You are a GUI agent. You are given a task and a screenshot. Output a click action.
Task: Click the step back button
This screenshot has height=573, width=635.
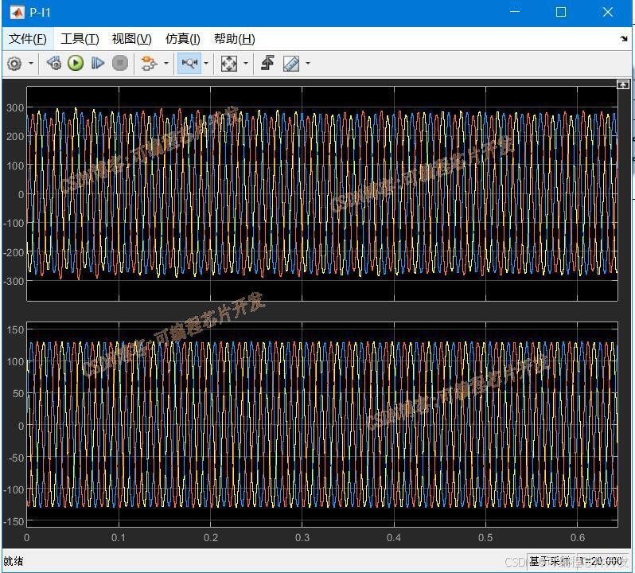54,64
